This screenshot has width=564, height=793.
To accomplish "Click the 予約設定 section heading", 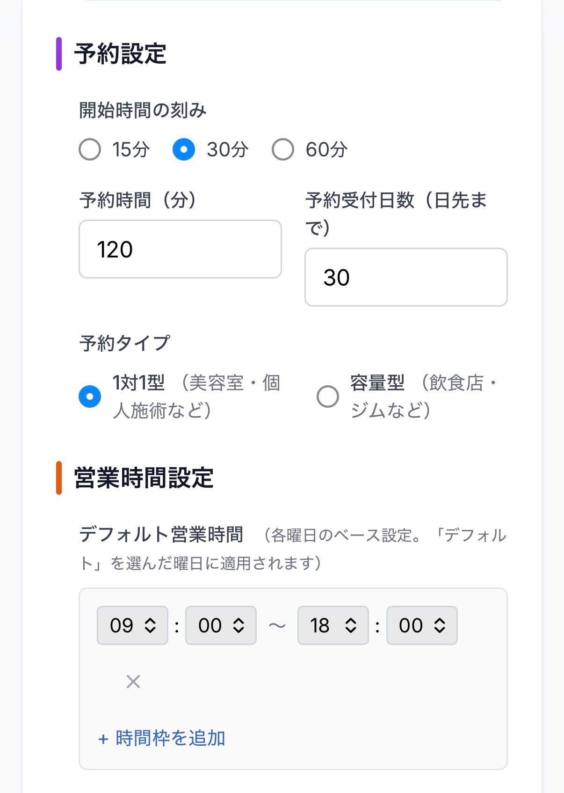I will [x=120, y=54].
